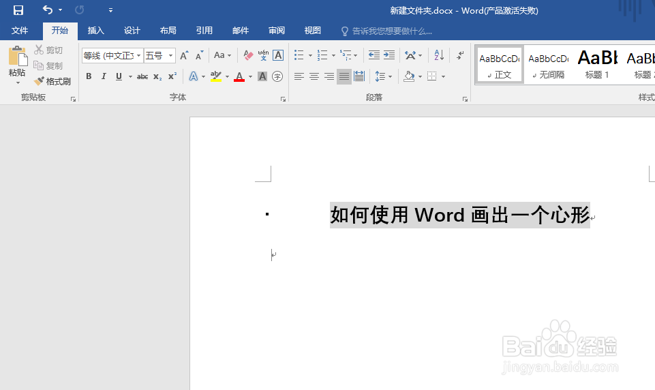Open the highlight color dropdown arrow
Screen dimensions: 655x390
[x=227, y=77]
